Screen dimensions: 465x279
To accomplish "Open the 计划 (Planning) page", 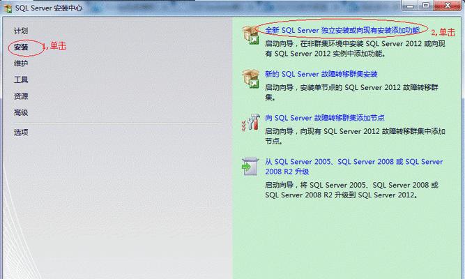I will 21,31.
